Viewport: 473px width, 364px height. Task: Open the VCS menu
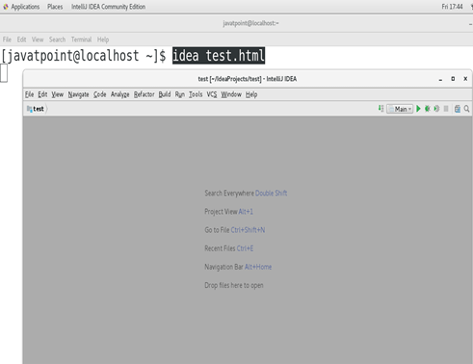(x=212, y=94)
